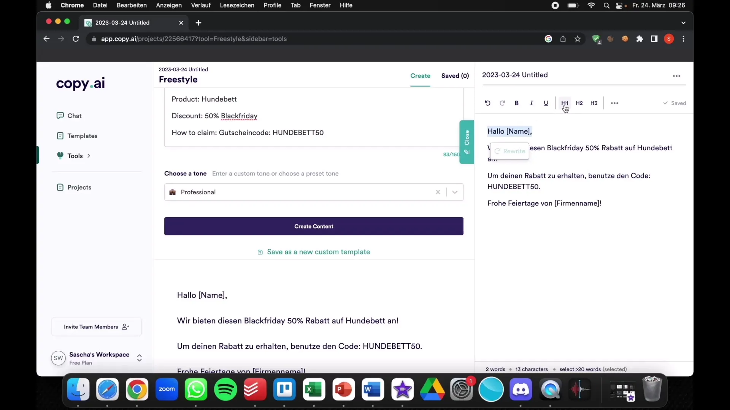Switch to the Create tab

(x=420, y=76)
